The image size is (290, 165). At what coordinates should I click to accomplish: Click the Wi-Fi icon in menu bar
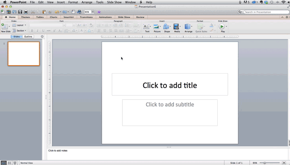283,2
